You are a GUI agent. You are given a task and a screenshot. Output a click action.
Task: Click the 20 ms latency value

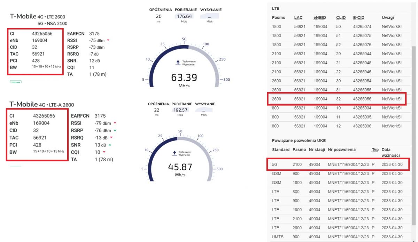coord(158,16)
